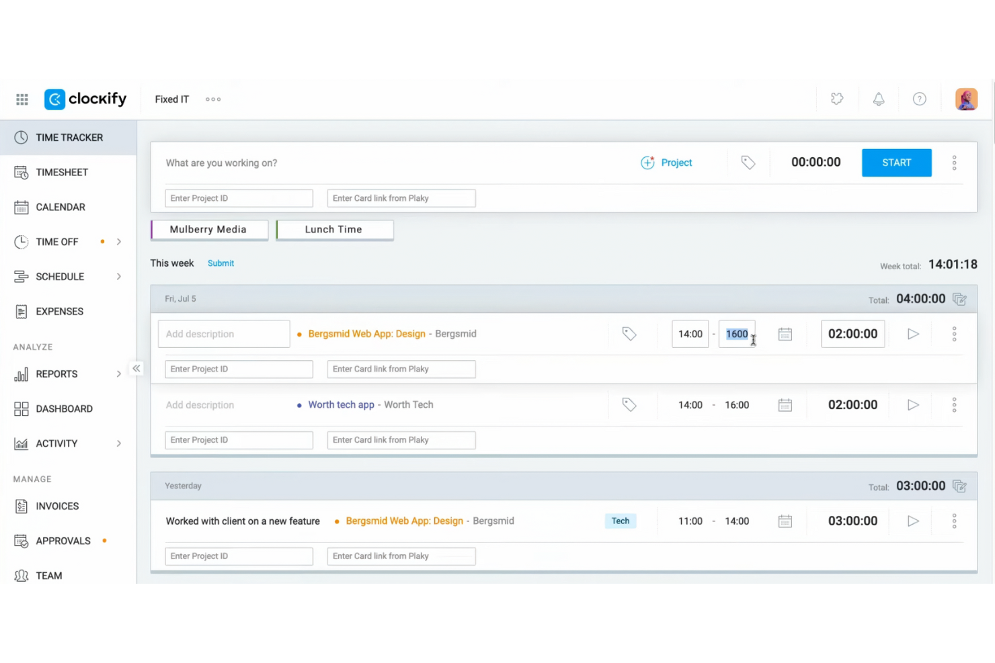This screenshot has height=663, width=995.
Task: Click Enter Project ID under Worth tech app entry
Action: [239, 440]
